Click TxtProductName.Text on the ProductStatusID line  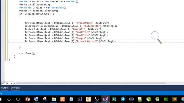37,41
